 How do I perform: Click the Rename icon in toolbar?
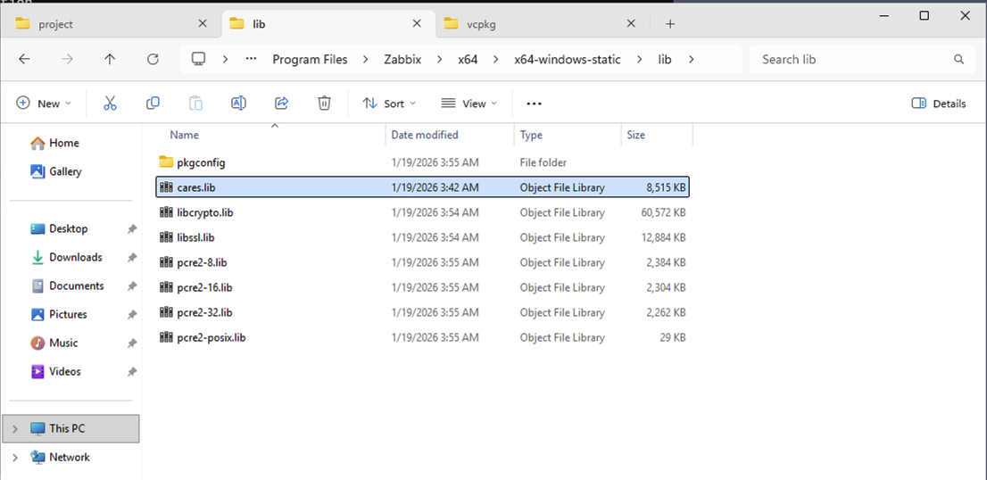click(x=238, y=103)
